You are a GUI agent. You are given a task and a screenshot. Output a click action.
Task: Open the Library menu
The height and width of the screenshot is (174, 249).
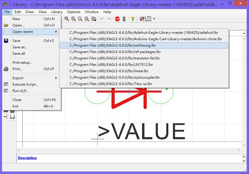coord(57,12)
